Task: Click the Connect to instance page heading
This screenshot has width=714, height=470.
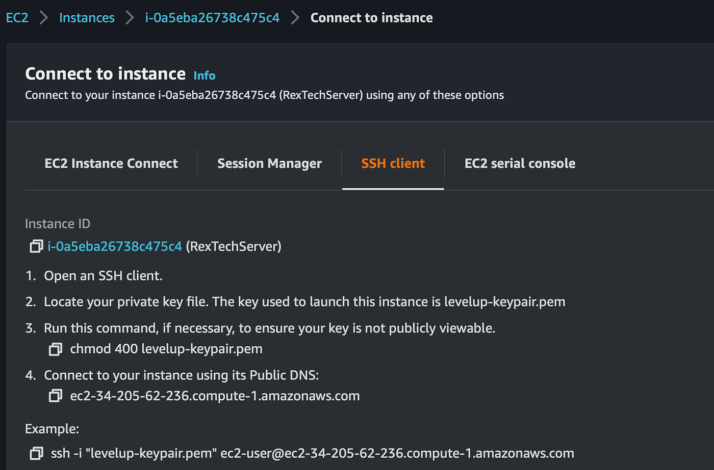Action: coord(105,74)
